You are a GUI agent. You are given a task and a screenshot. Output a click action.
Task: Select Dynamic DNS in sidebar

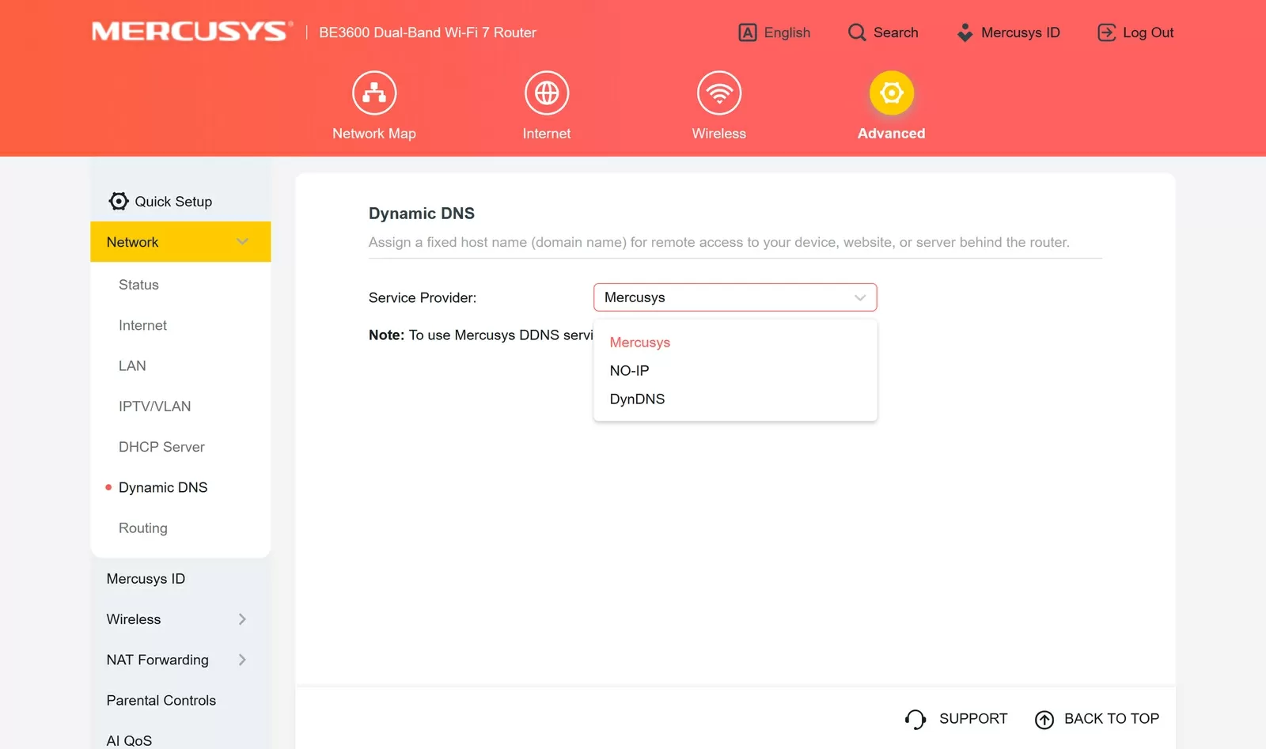(163, 487)
